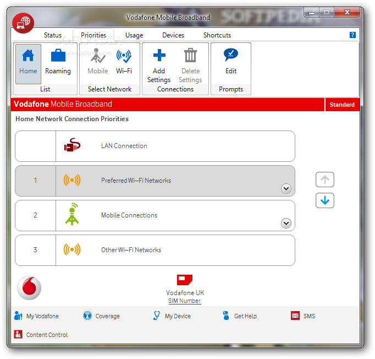Open the SIM Number link

(x=184, y=301)
